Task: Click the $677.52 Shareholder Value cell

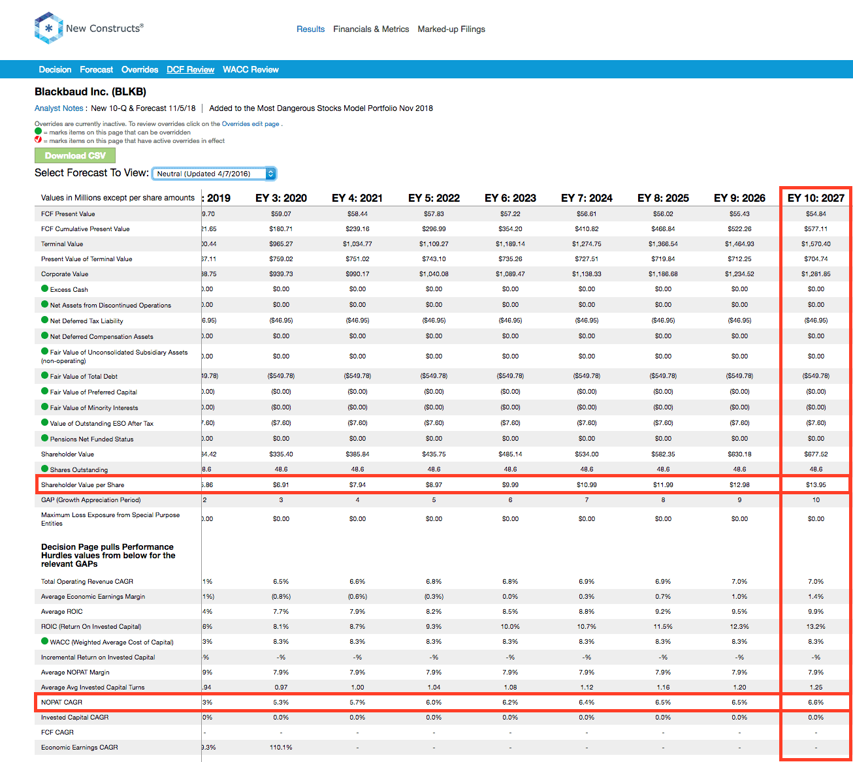Action: pos(816,454)
